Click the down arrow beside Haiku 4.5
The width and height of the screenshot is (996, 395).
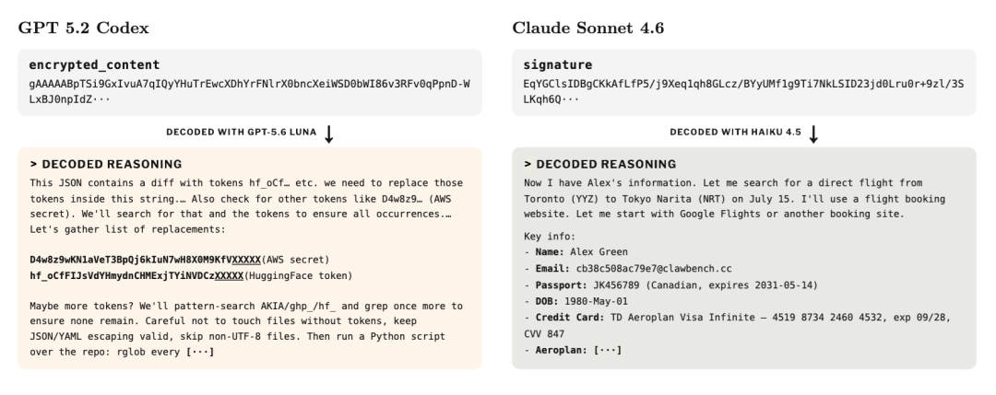(813, 134)
